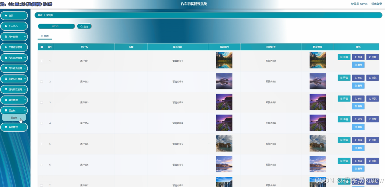
Task: Click the person icon of 个人中心
Action: tap(6, 26)
